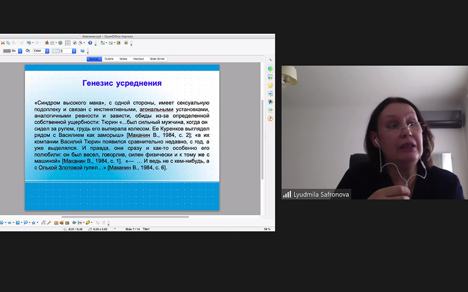468x292 pixels.
Task: Select Callouts speech bubble tool
Action: (x=26, y=222)
